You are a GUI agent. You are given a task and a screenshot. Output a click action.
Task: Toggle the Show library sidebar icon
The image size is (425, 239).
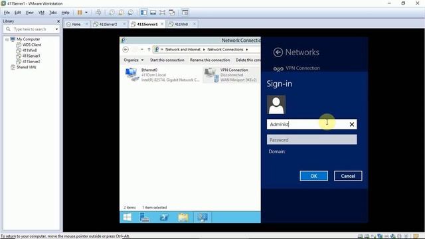point(143,13)
